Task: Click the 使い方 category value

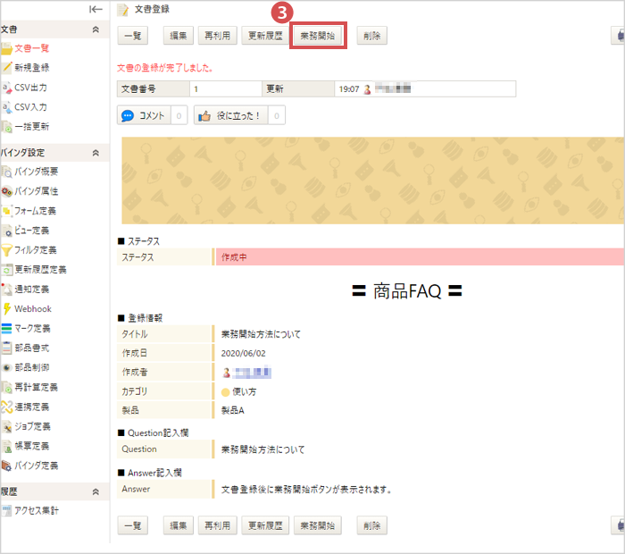Action: tap(244, 392)
